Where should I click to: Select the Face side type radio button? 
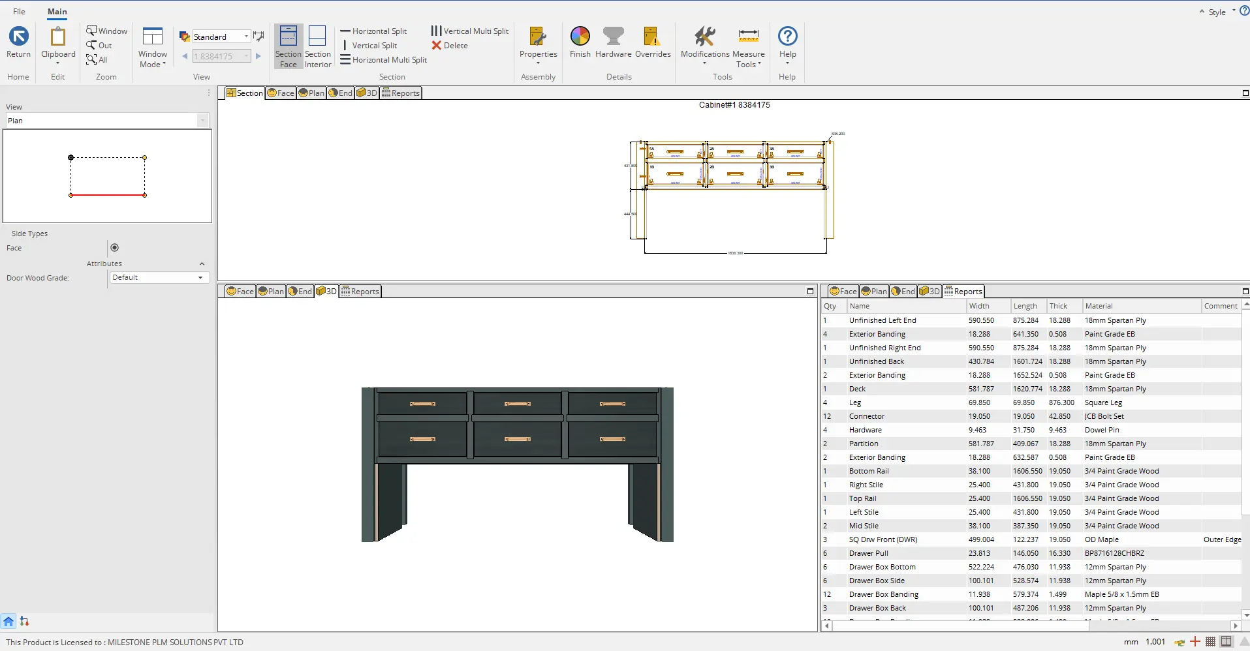pyautogui.click(x=114, y=247)
